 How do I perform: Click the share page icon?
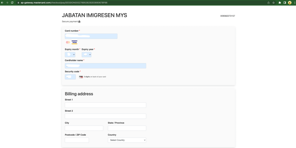pos(269,3)
